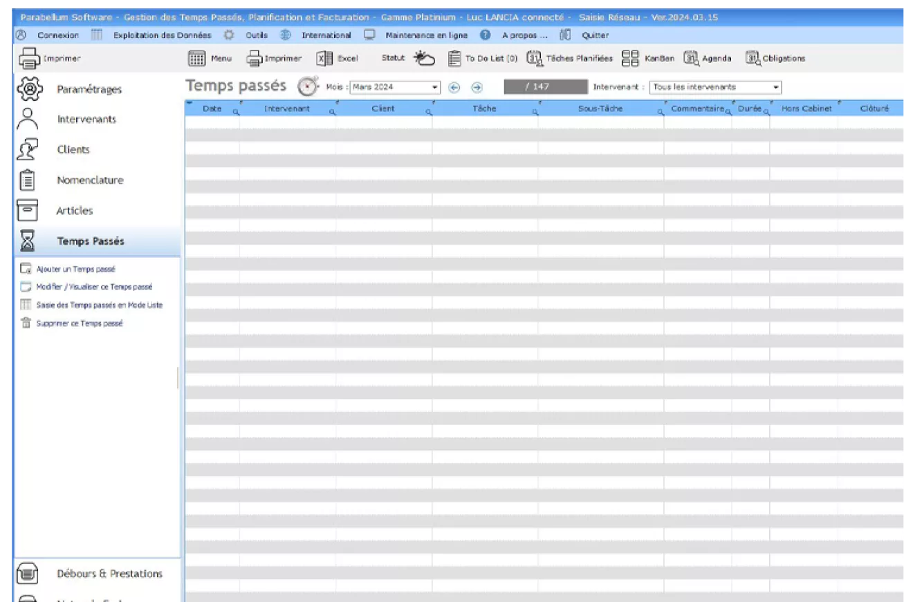The height and width of the screenshot is (602, 913).
Task: Click the sidebar splitter handle
Action: coord(178,377)
